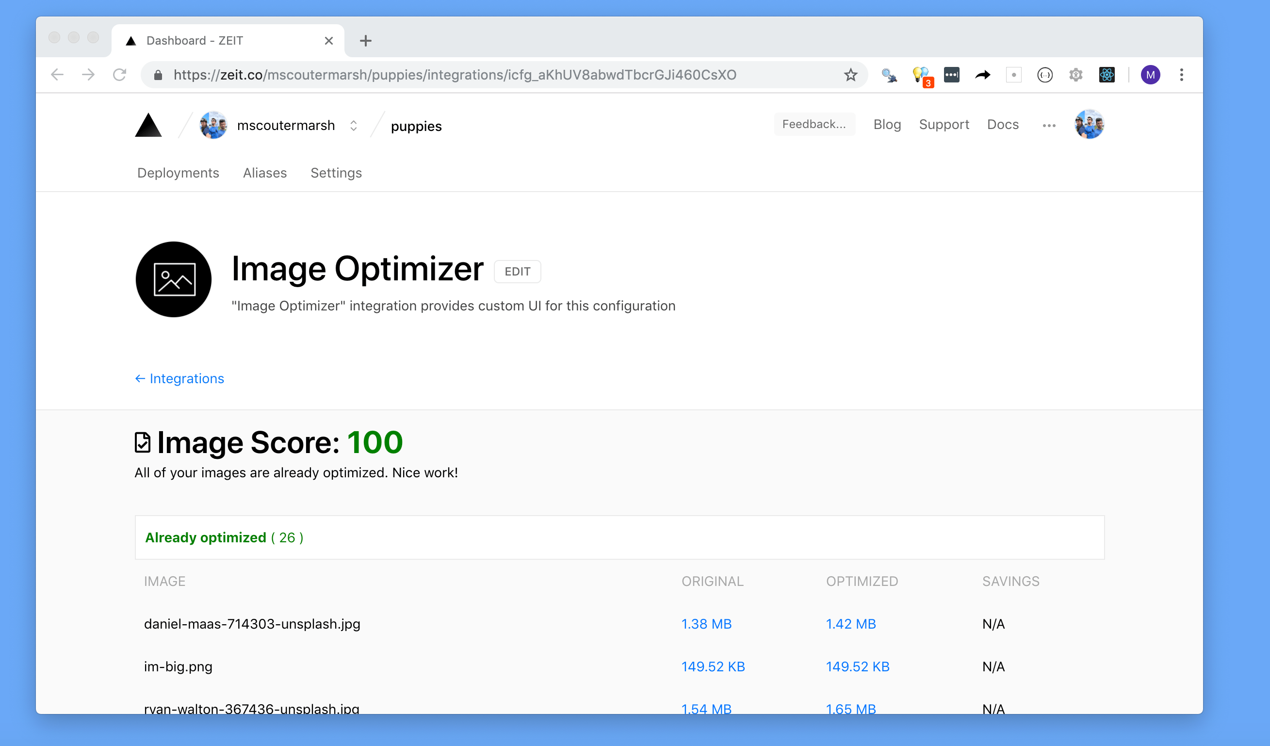Open original size 1.38 MB for daniel-maas image
This screenshot has height=746, width=1270.
tap(706, 624)
